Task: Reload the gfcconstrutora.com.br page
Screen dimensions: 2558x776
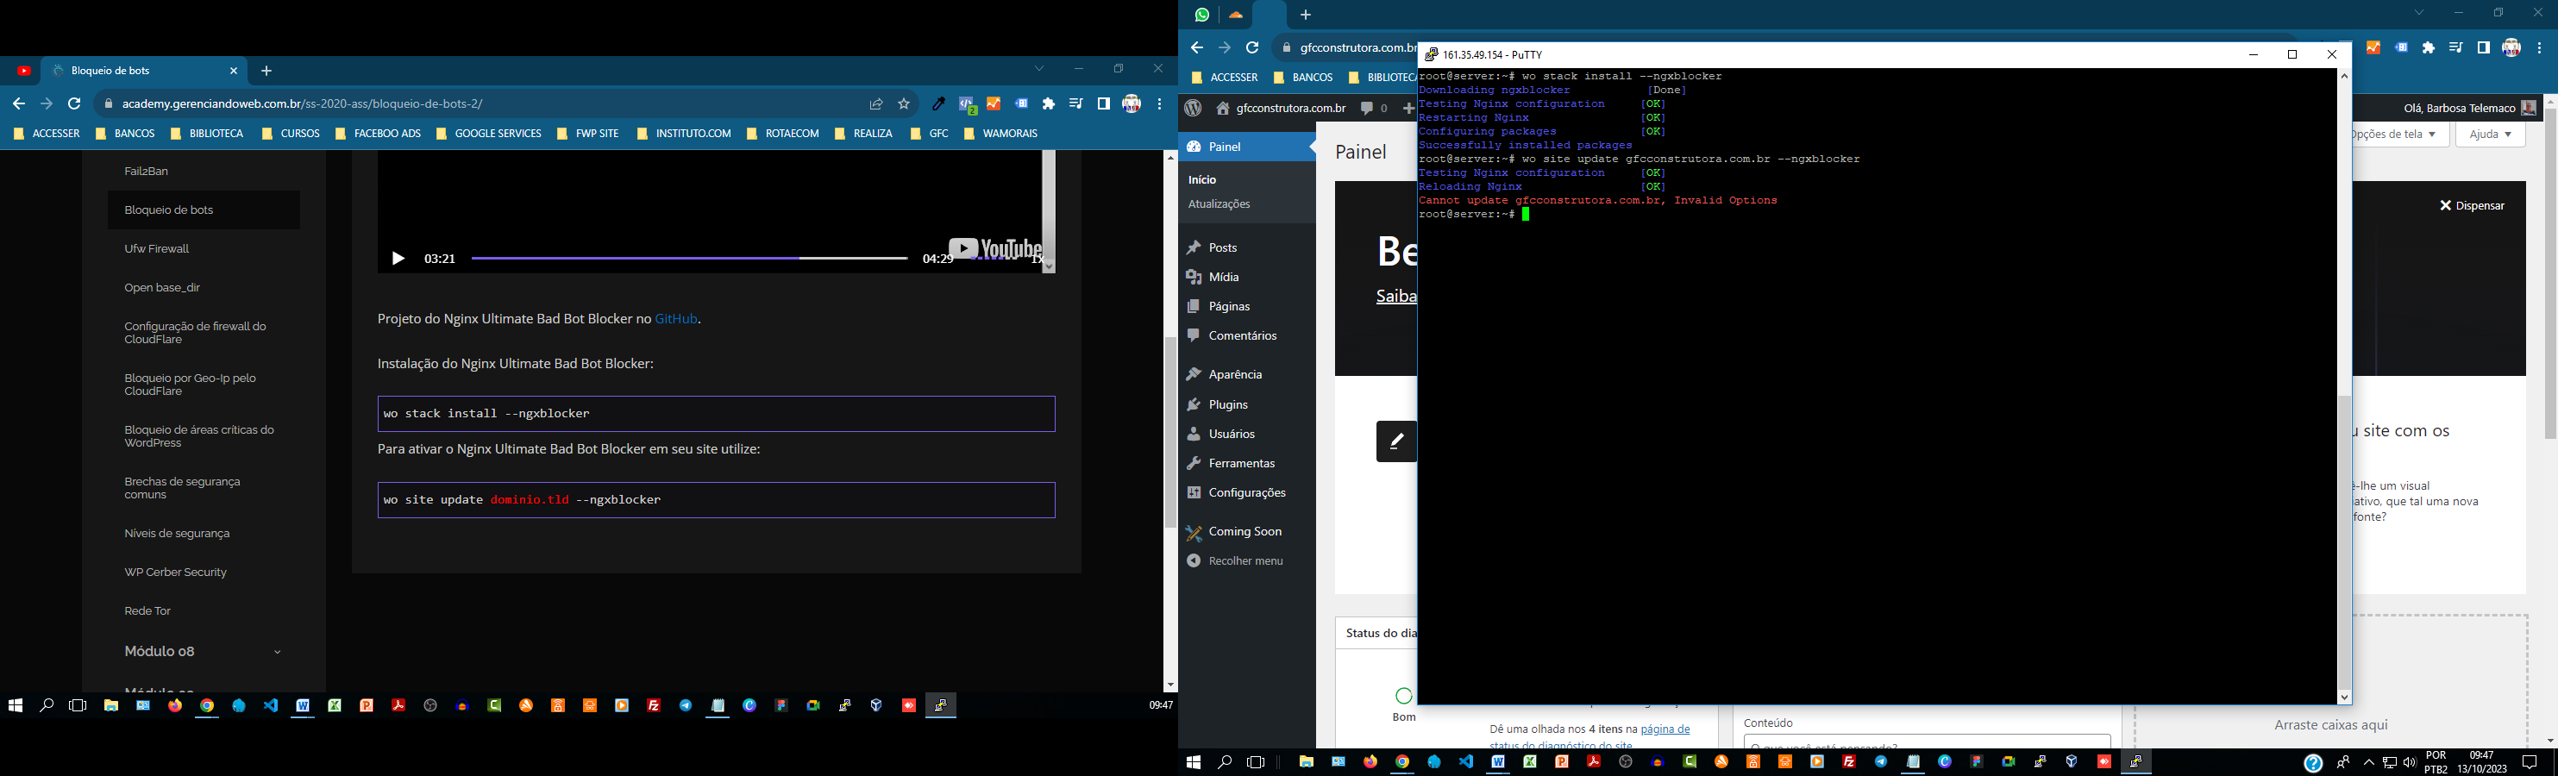Action: point(1252,47)
